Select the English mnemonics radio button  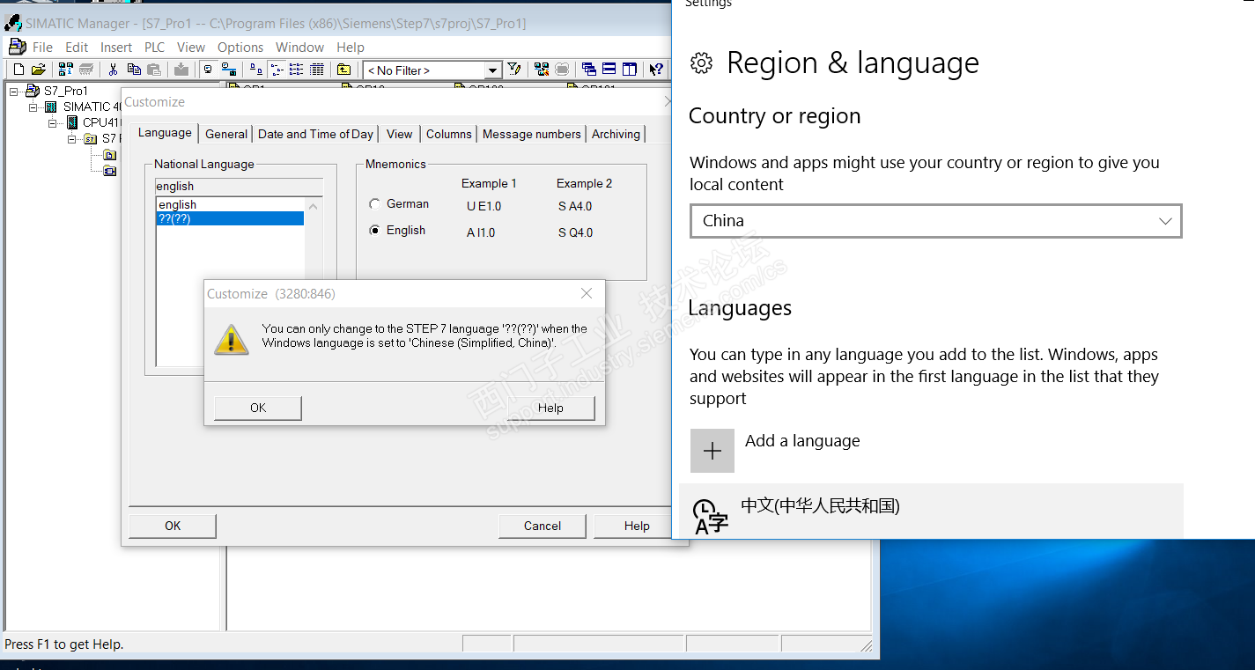[376, 231]
